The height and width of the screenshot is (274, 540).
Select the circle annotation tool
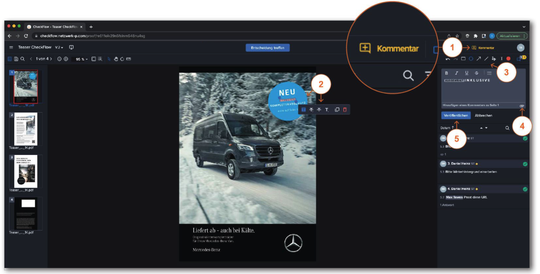[x=471, y=59]
